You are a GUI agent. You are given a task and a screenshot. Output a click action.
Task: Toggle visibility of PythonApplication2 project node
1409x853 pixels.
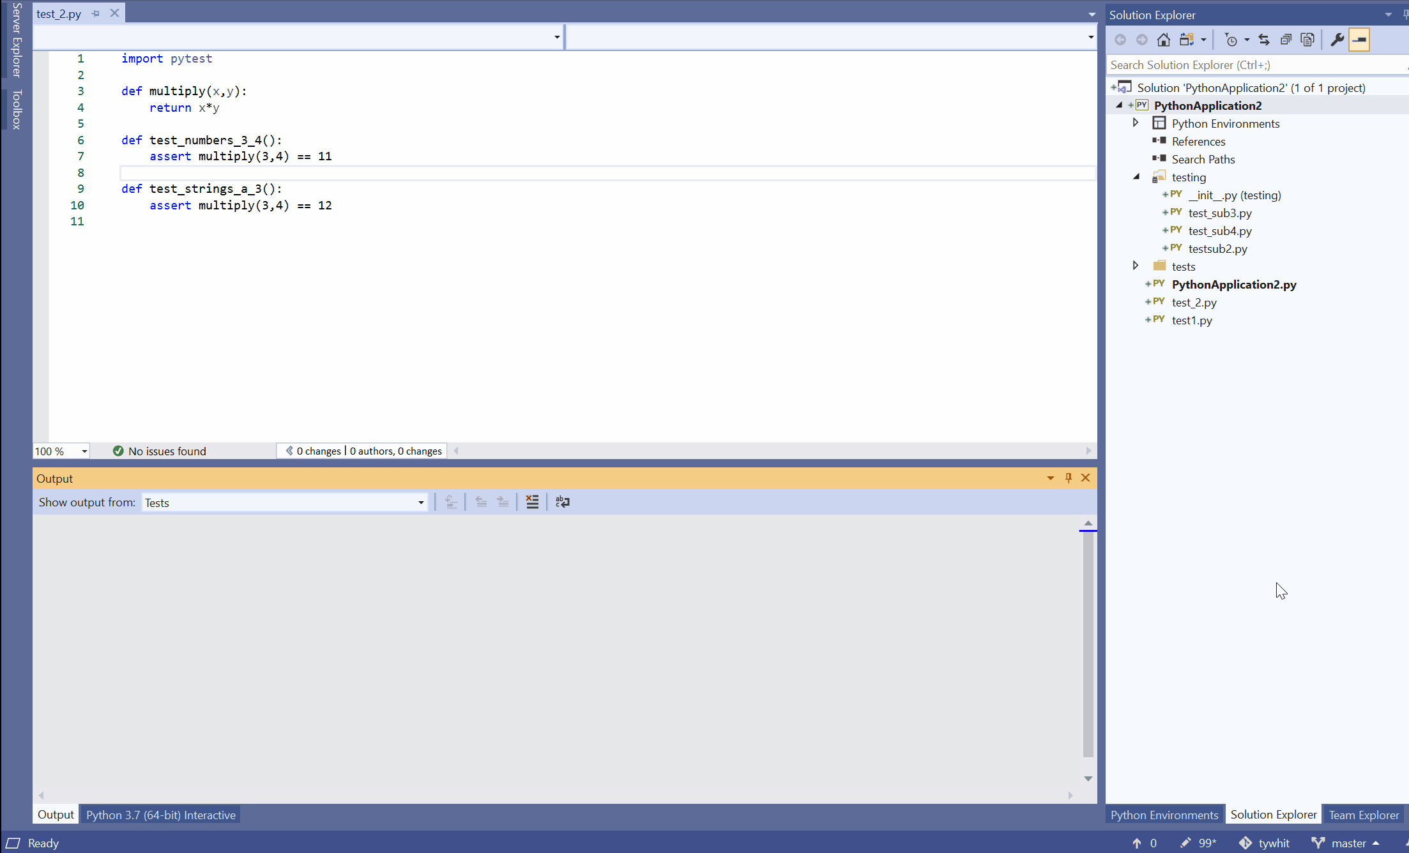coord(1120,105)
